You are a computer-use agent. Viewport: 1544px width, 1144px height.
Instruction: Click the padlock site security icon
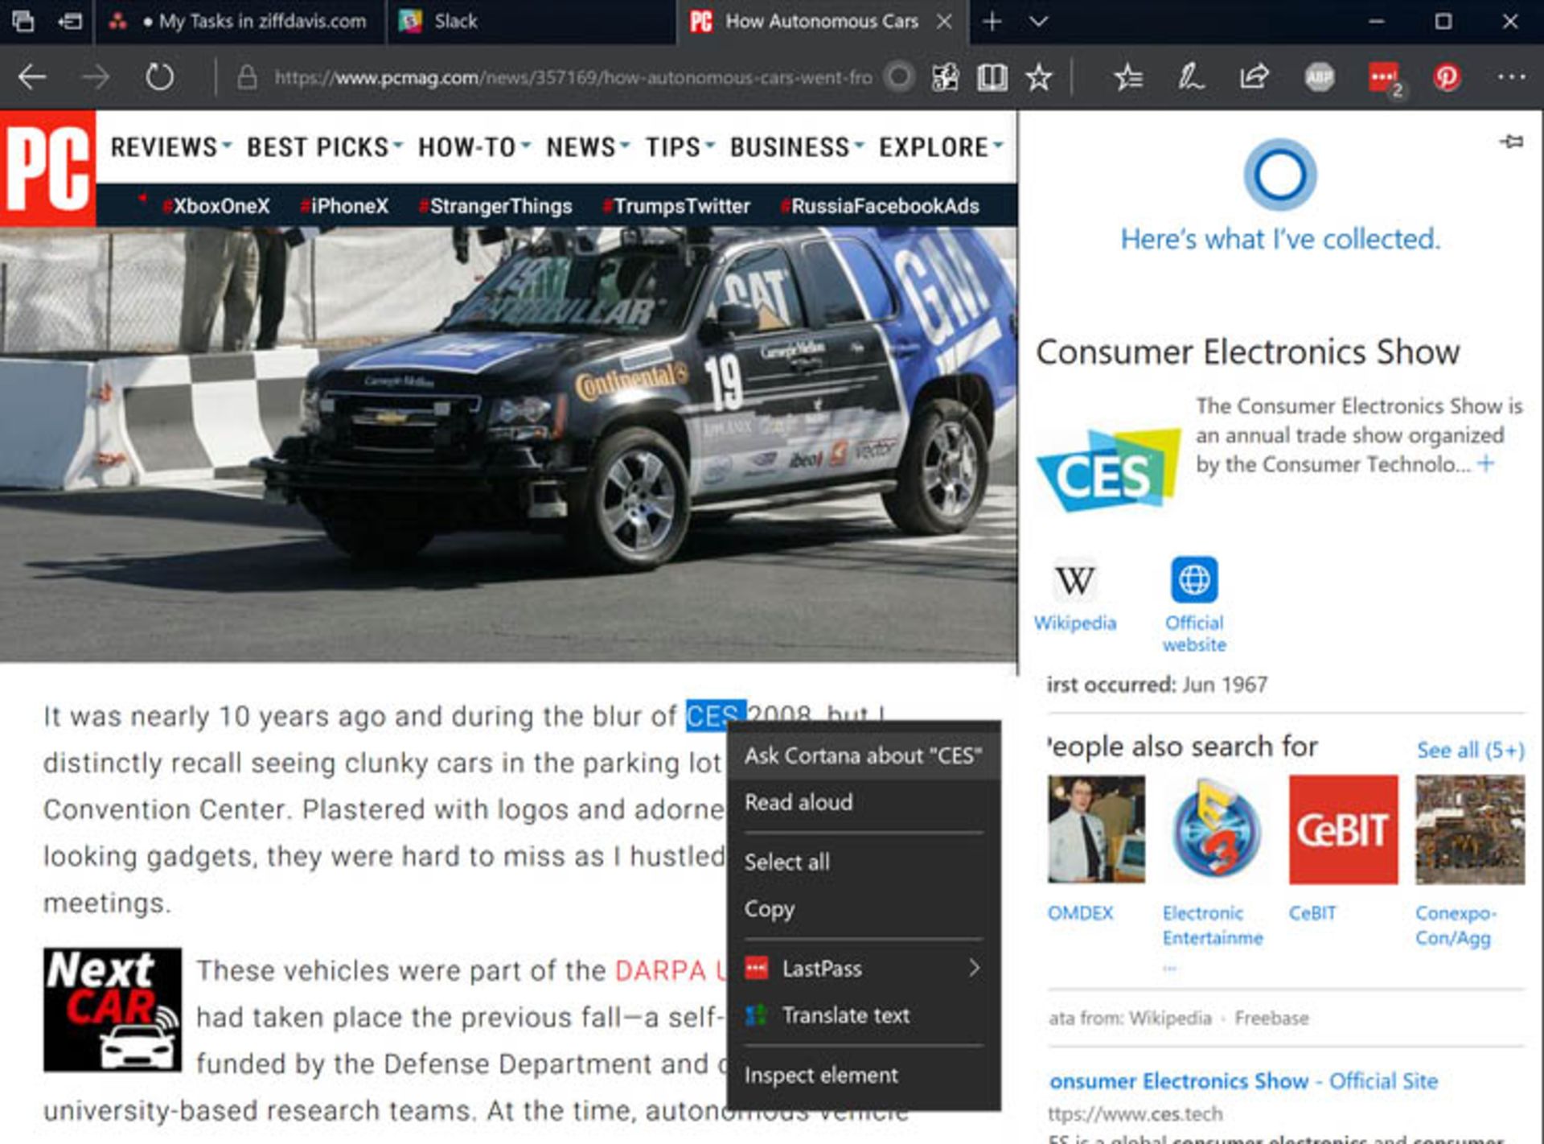click(x=247, y=77)
